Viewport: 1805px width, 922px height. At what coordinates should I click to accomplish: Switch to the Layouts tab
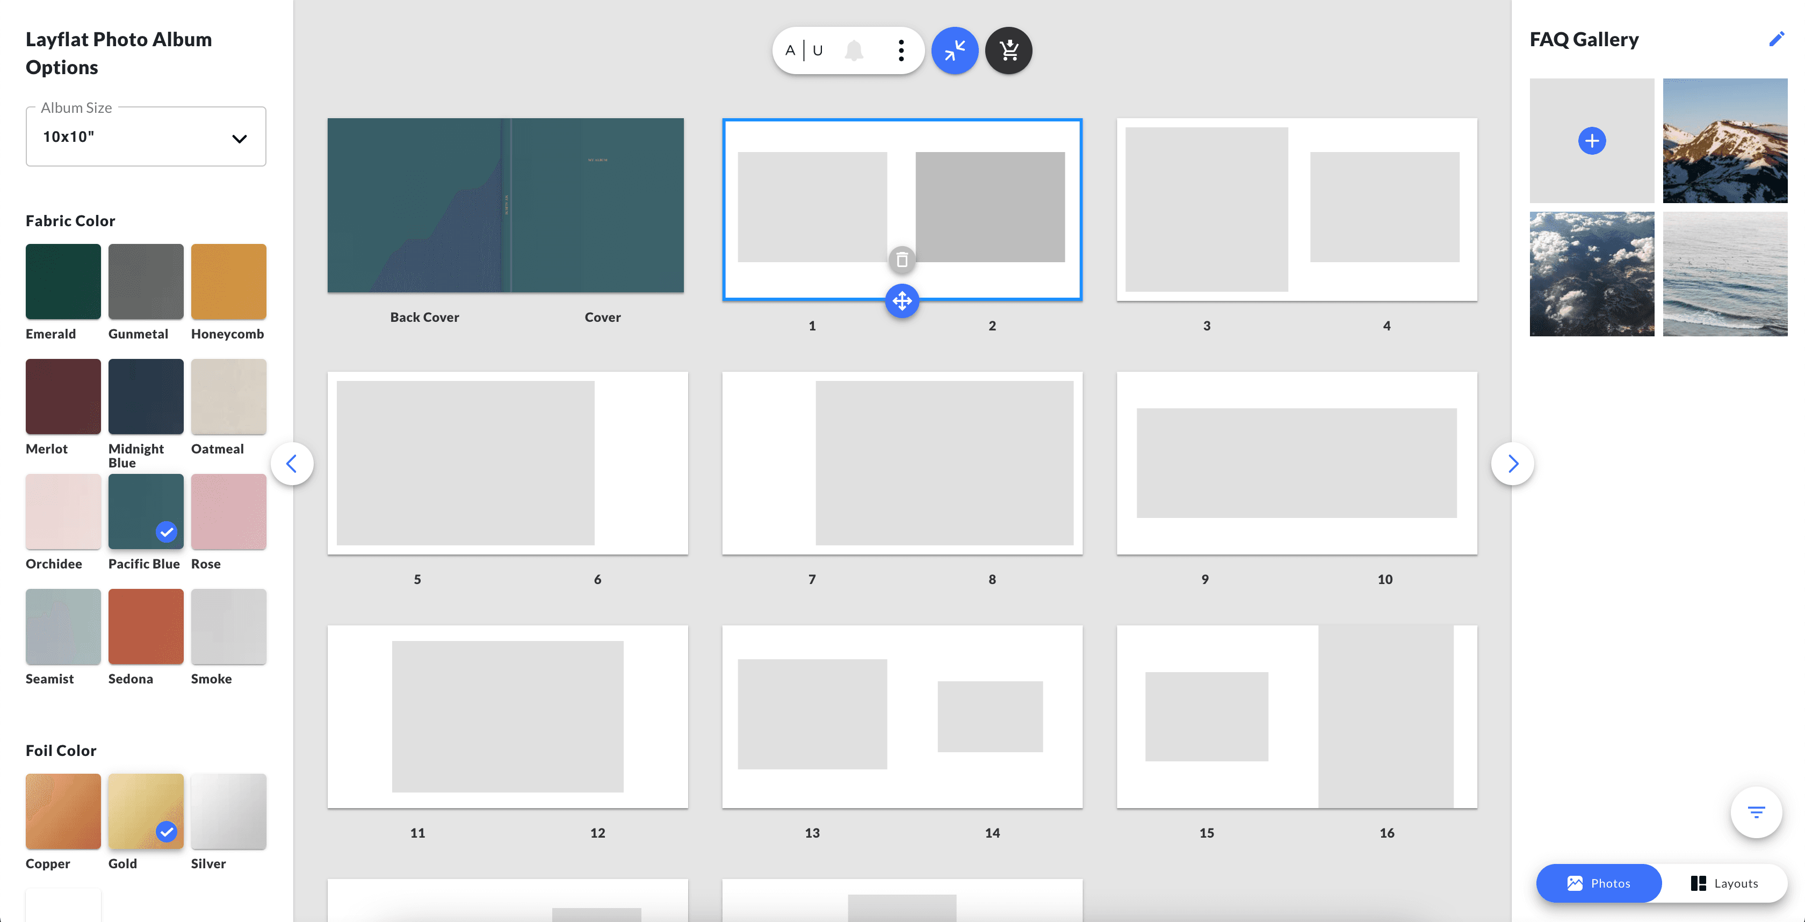[x=1724, y=883]
